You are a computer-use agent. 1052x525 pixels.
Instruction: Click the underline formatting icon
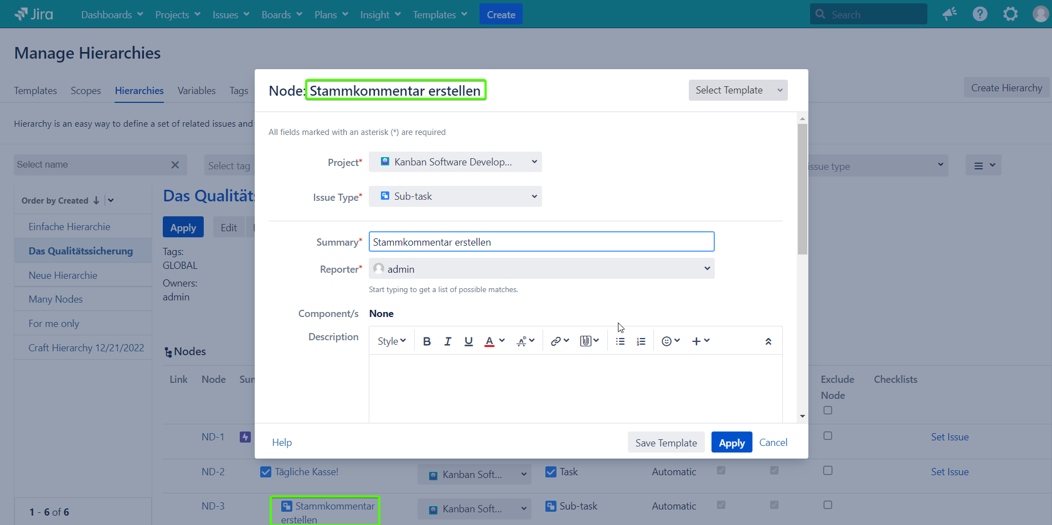[468, 341]
